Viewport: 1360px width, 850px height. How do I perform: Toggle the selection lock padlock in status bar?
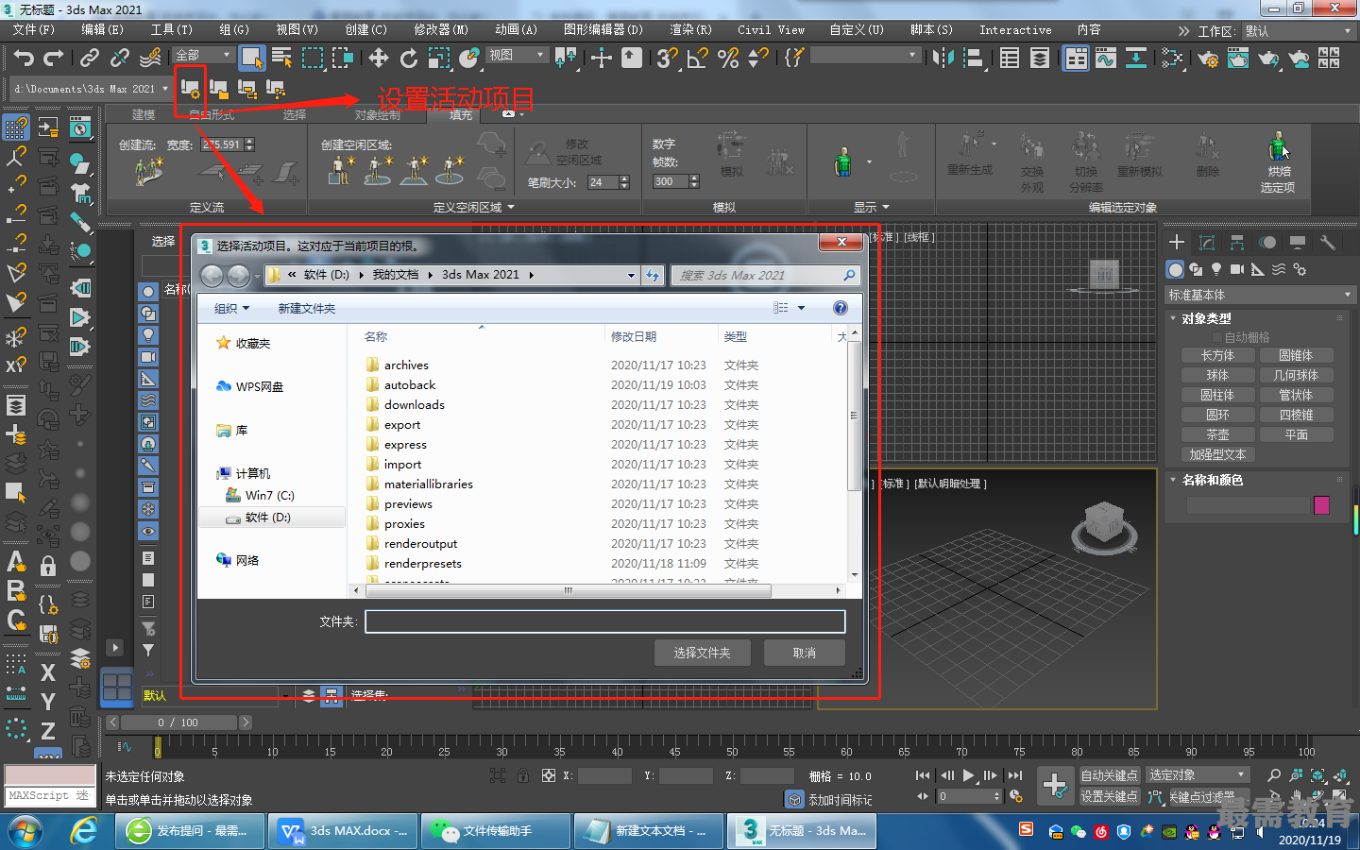(x=523, y=775)
